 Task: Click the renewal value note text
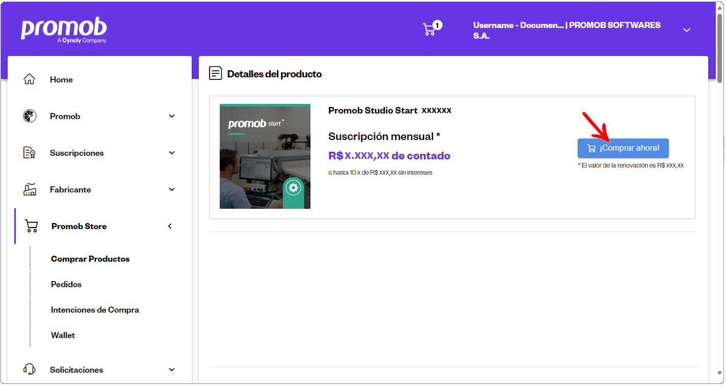tap(631, 165)
